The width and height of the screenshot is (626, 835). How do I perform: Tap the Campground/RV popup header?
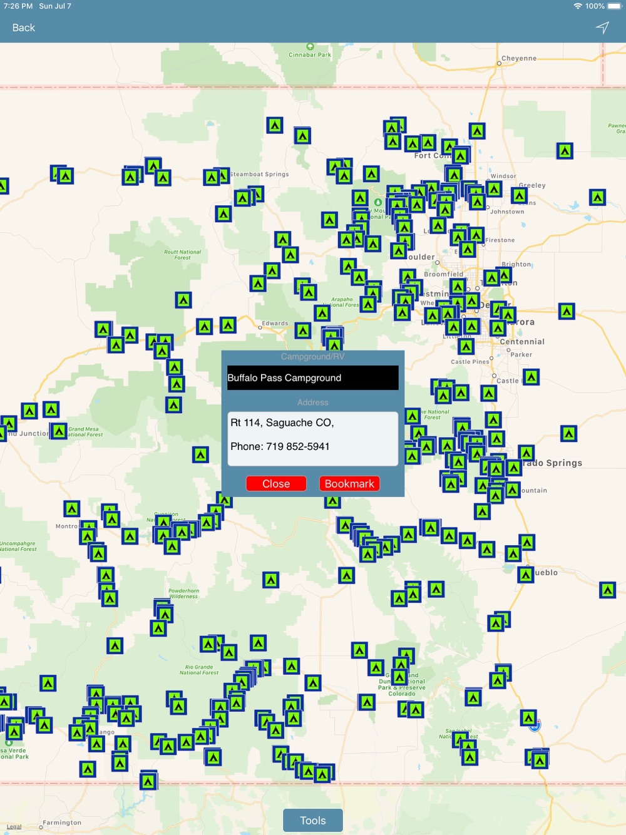[313, 357]
